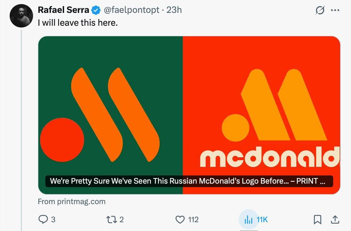Open the post's 23h timestamp
Viewport: 351px width, 231px height.
tap(174, 10)
